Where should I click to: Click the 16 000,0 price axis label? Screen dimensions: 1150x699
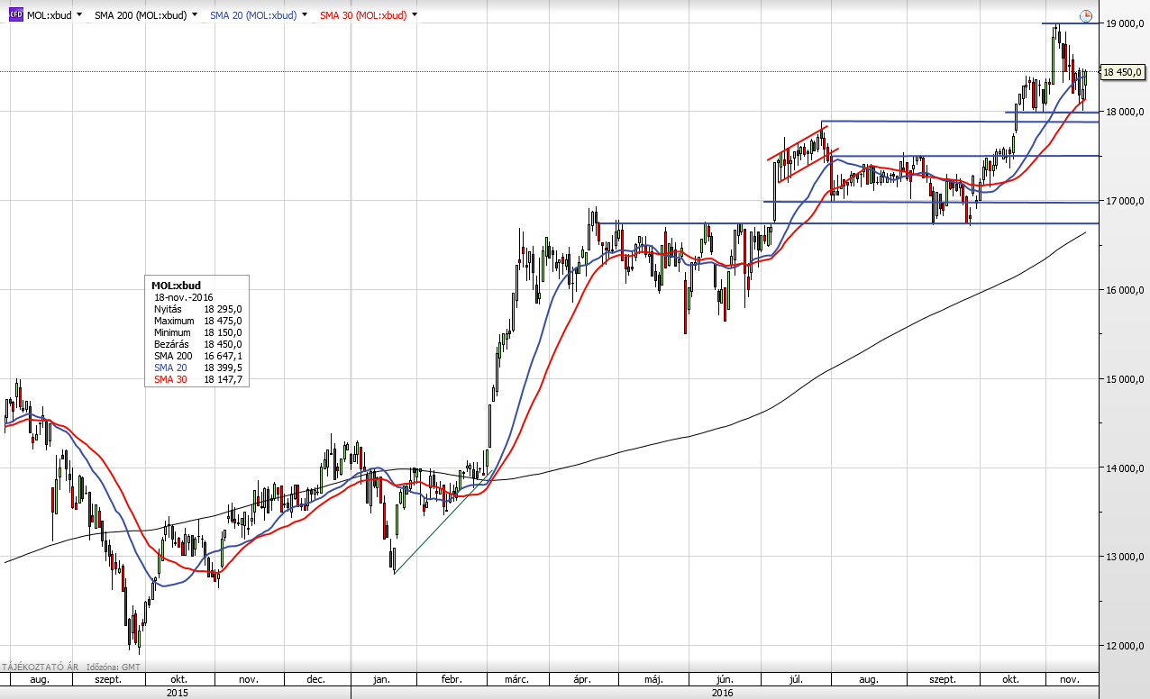pos(1127,290)
